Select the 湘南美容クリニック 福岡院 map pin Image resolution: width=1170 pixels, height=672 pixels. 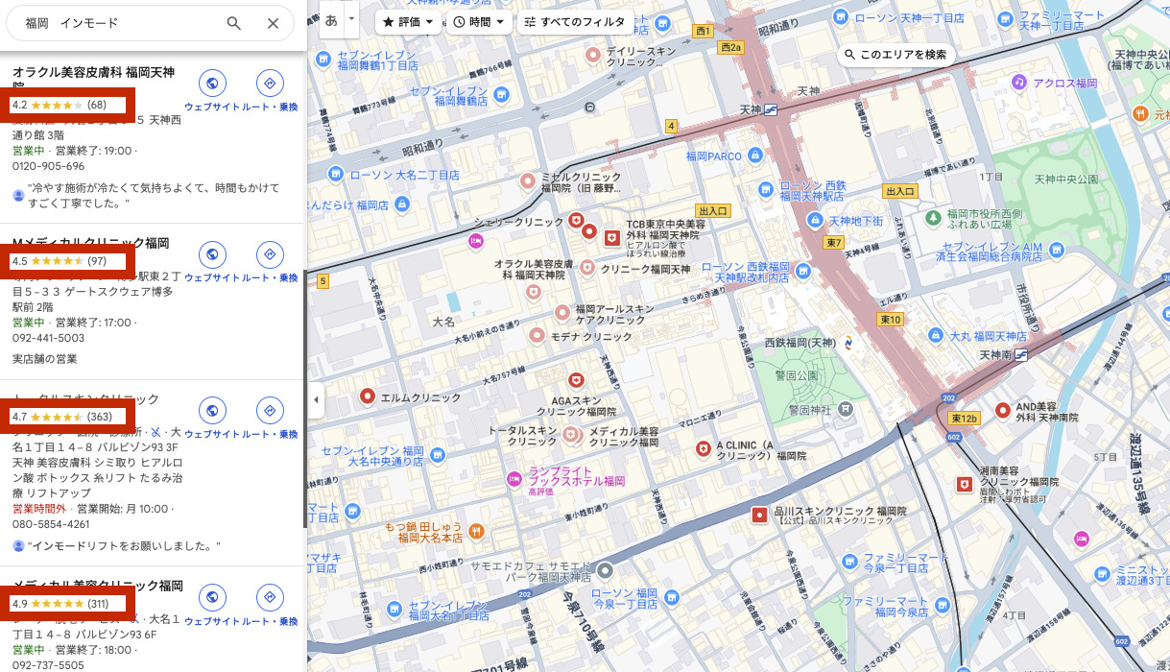(x=965, y=485)
